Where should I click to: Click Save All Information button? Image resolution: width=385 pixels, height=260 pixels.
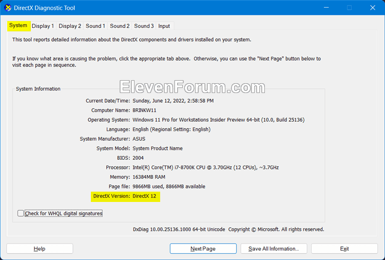(x=274, y=249)
